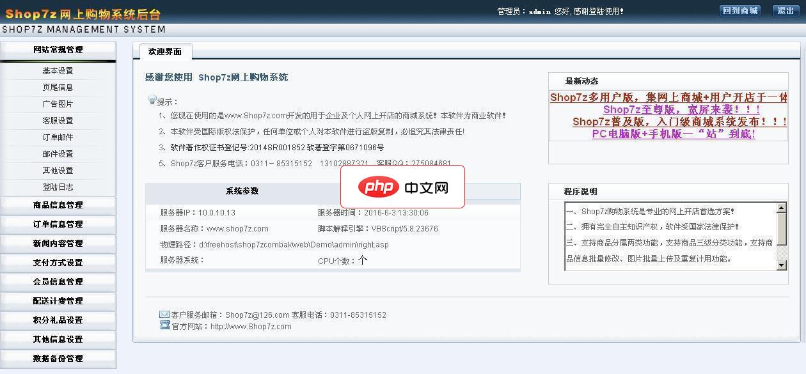
Task: Switch to the 欢迎界面 tab
Action: (164, 51)
